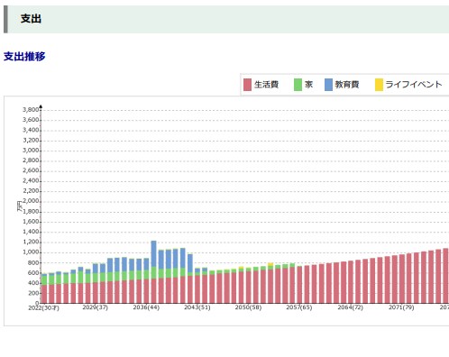The image size is (449, 357).
Task: Click the 2057(65) axis label
Action: click(x=299, y=307)
